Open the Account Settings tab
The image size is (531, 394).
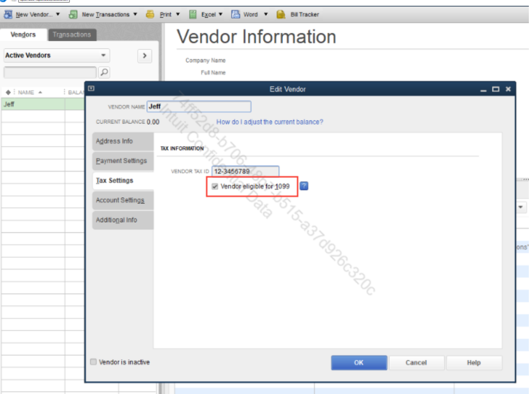(123, 200)
